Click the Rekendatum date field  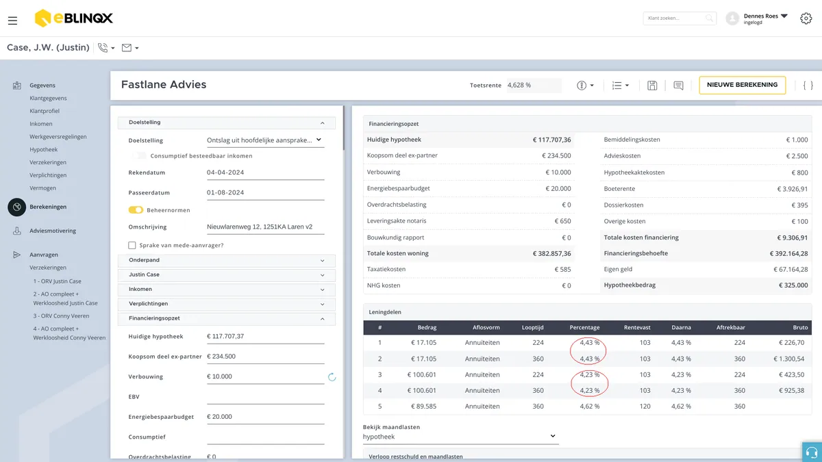point(265,172)
